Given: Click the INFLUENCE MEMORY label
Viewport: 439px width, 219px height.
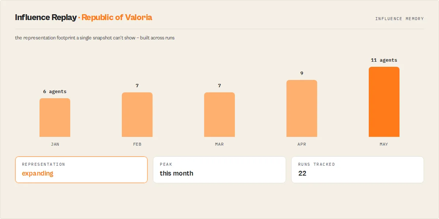Looking at the screenshot, I should tap(399, 19).
